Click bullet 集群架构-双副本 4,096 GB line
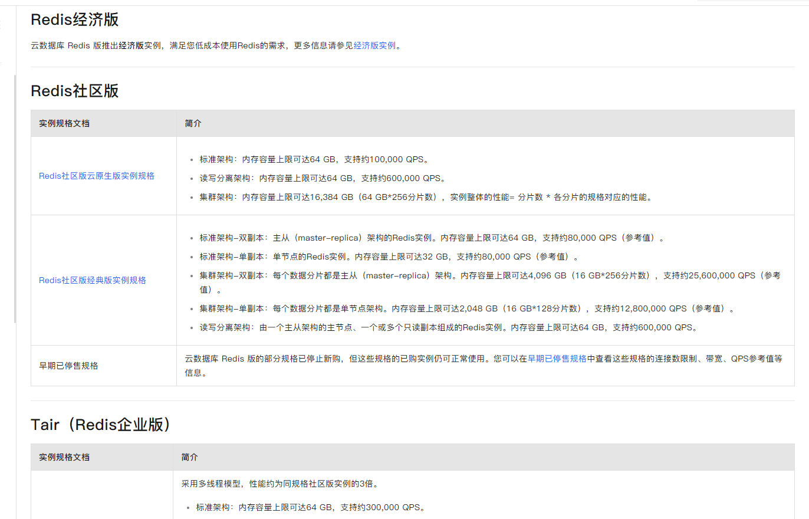The width and height of the screenshot is (809, 519). (x=490, y=283)
